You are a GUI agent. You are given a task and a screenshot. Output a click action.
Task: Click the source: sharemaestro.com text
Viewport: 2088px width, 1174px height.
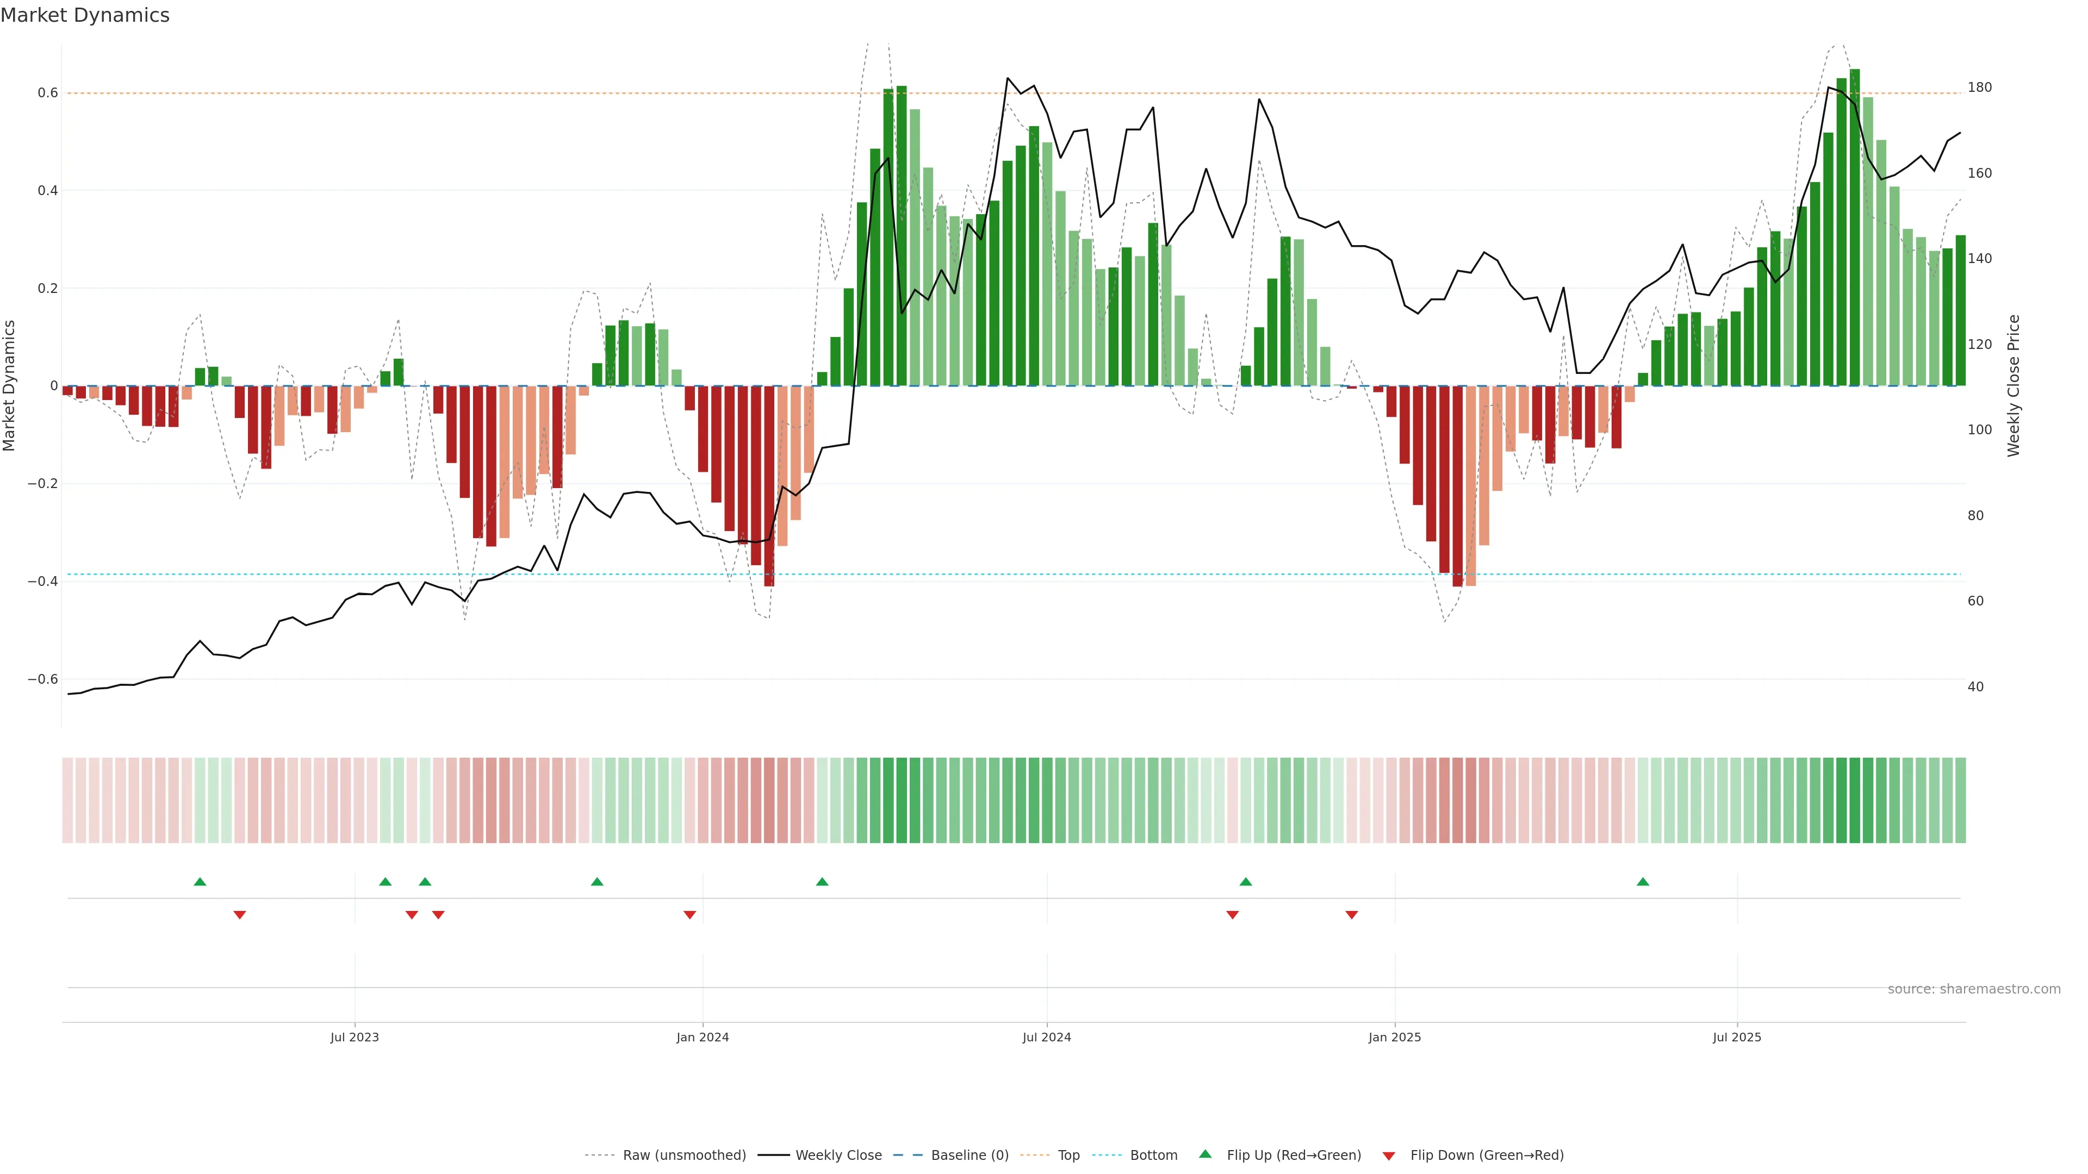pyautogui.click(x=1974, y=989)
